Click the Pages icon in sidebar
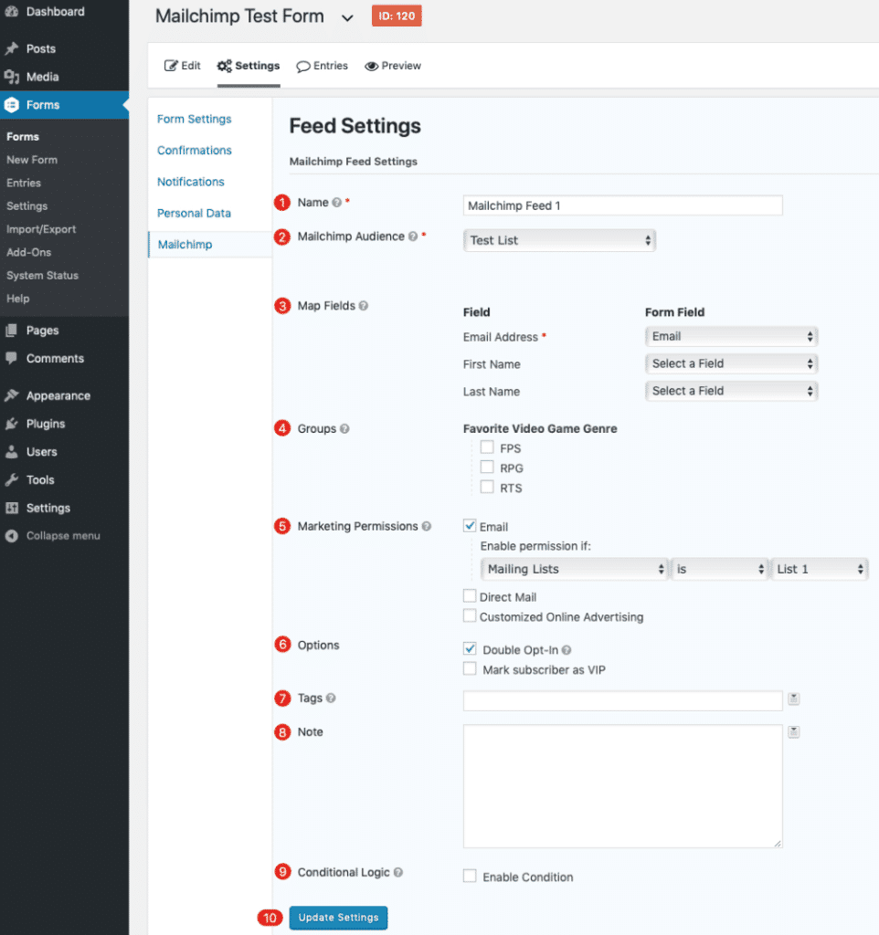Image resolution: width=879 pixels, height=935 pixels. 12,331
